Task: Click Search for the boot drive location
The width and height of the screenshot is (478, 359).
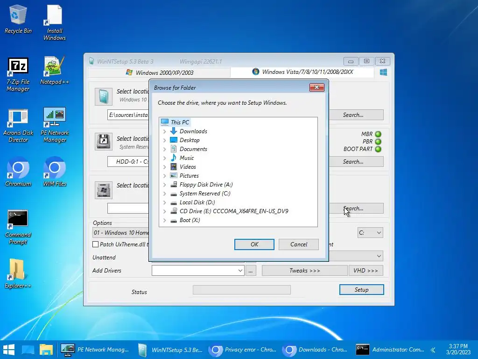Action: click(x=356, y=161)
